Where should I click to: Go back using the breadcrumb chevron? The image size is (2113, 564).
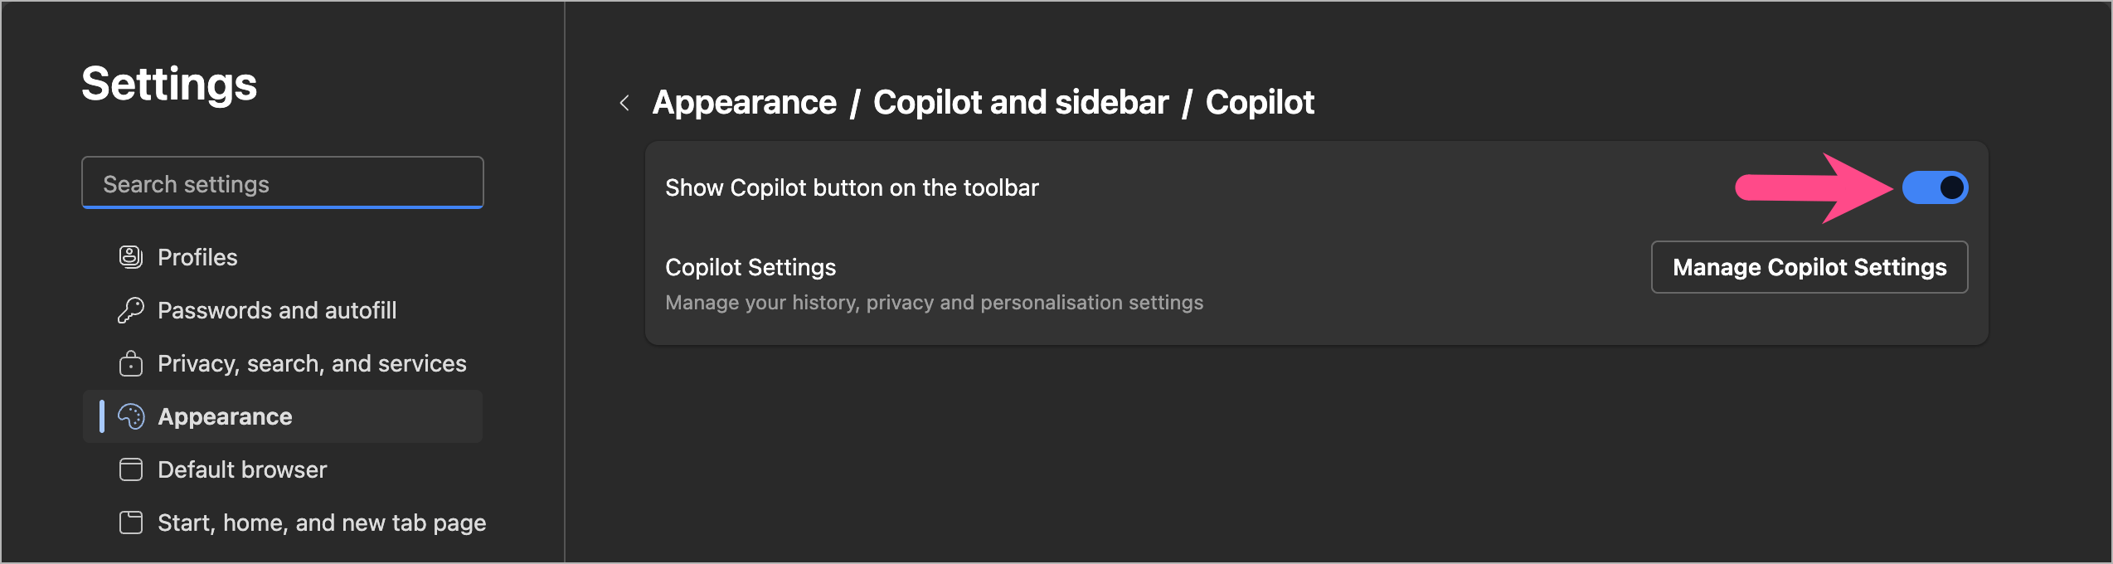pos(624,103)
